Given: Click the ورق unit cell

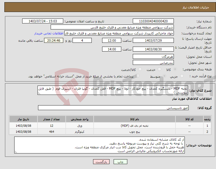Looking at the screenshot, I should (x=79, y=126).
